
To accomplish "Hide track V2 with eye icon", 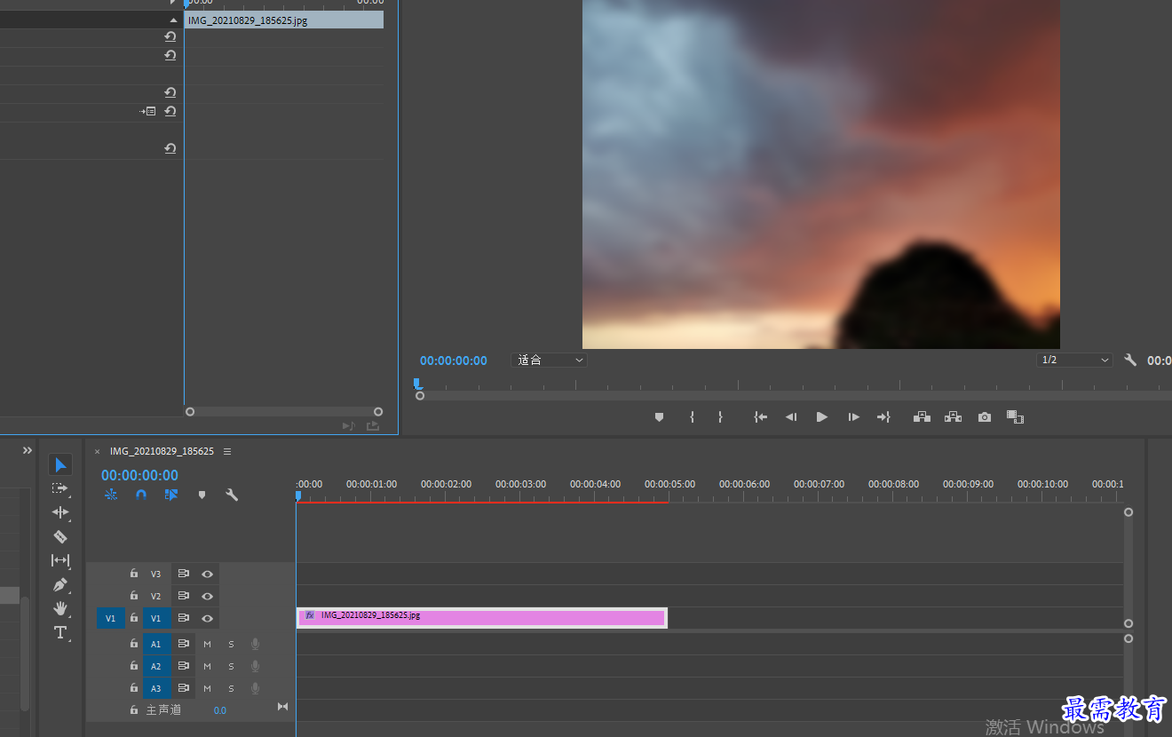I will coord(207,596).
